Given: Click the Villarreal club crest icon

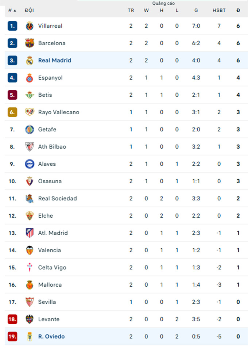Looking at the screenshot, I should [30, 26].
